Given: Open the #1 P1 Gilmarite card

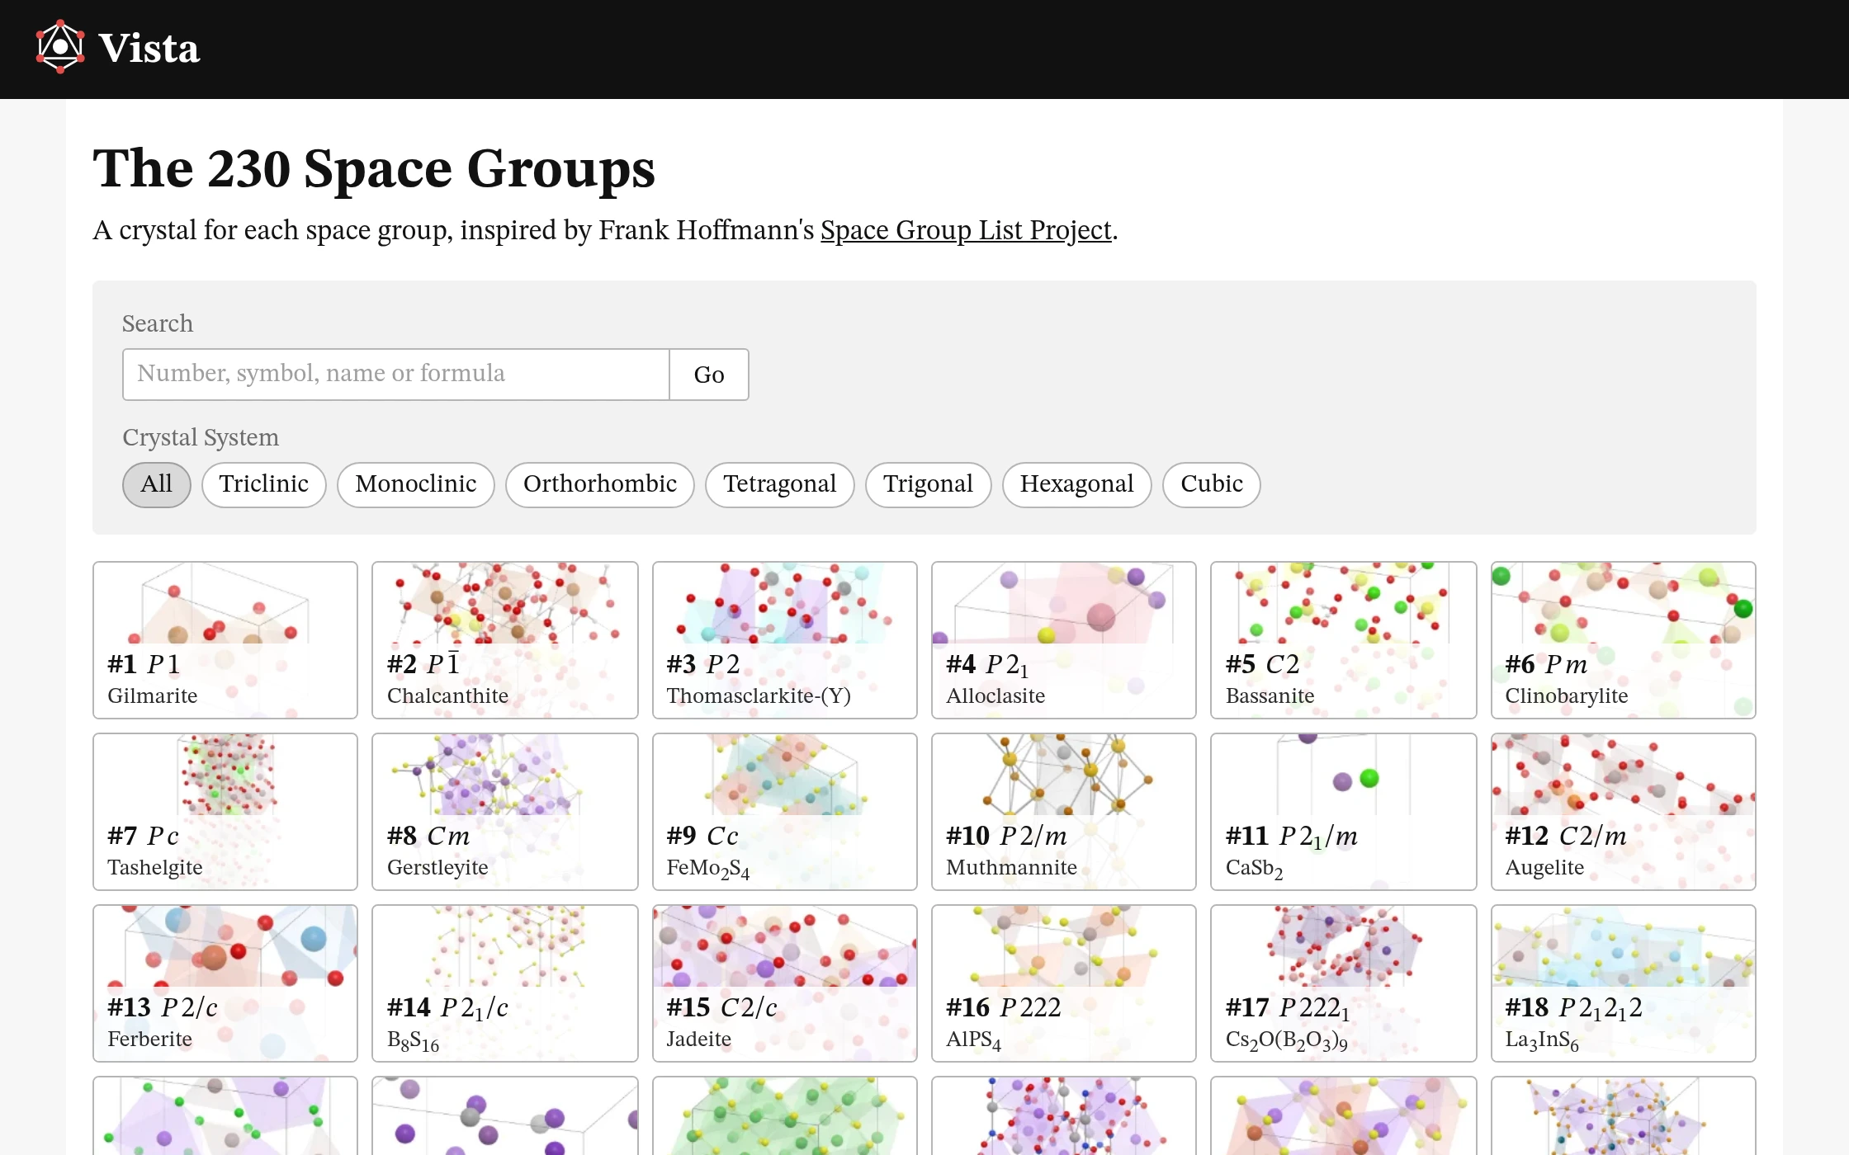Looking at the screenshot, I should (x=225, y=640).
